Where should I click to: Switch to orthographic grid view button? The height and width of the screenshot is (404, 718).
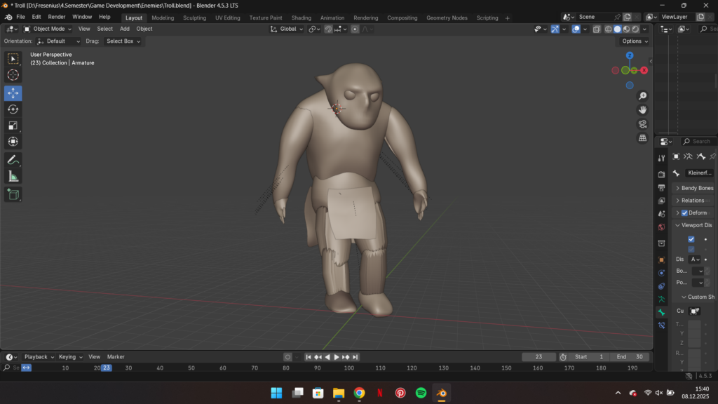(642, 138)
